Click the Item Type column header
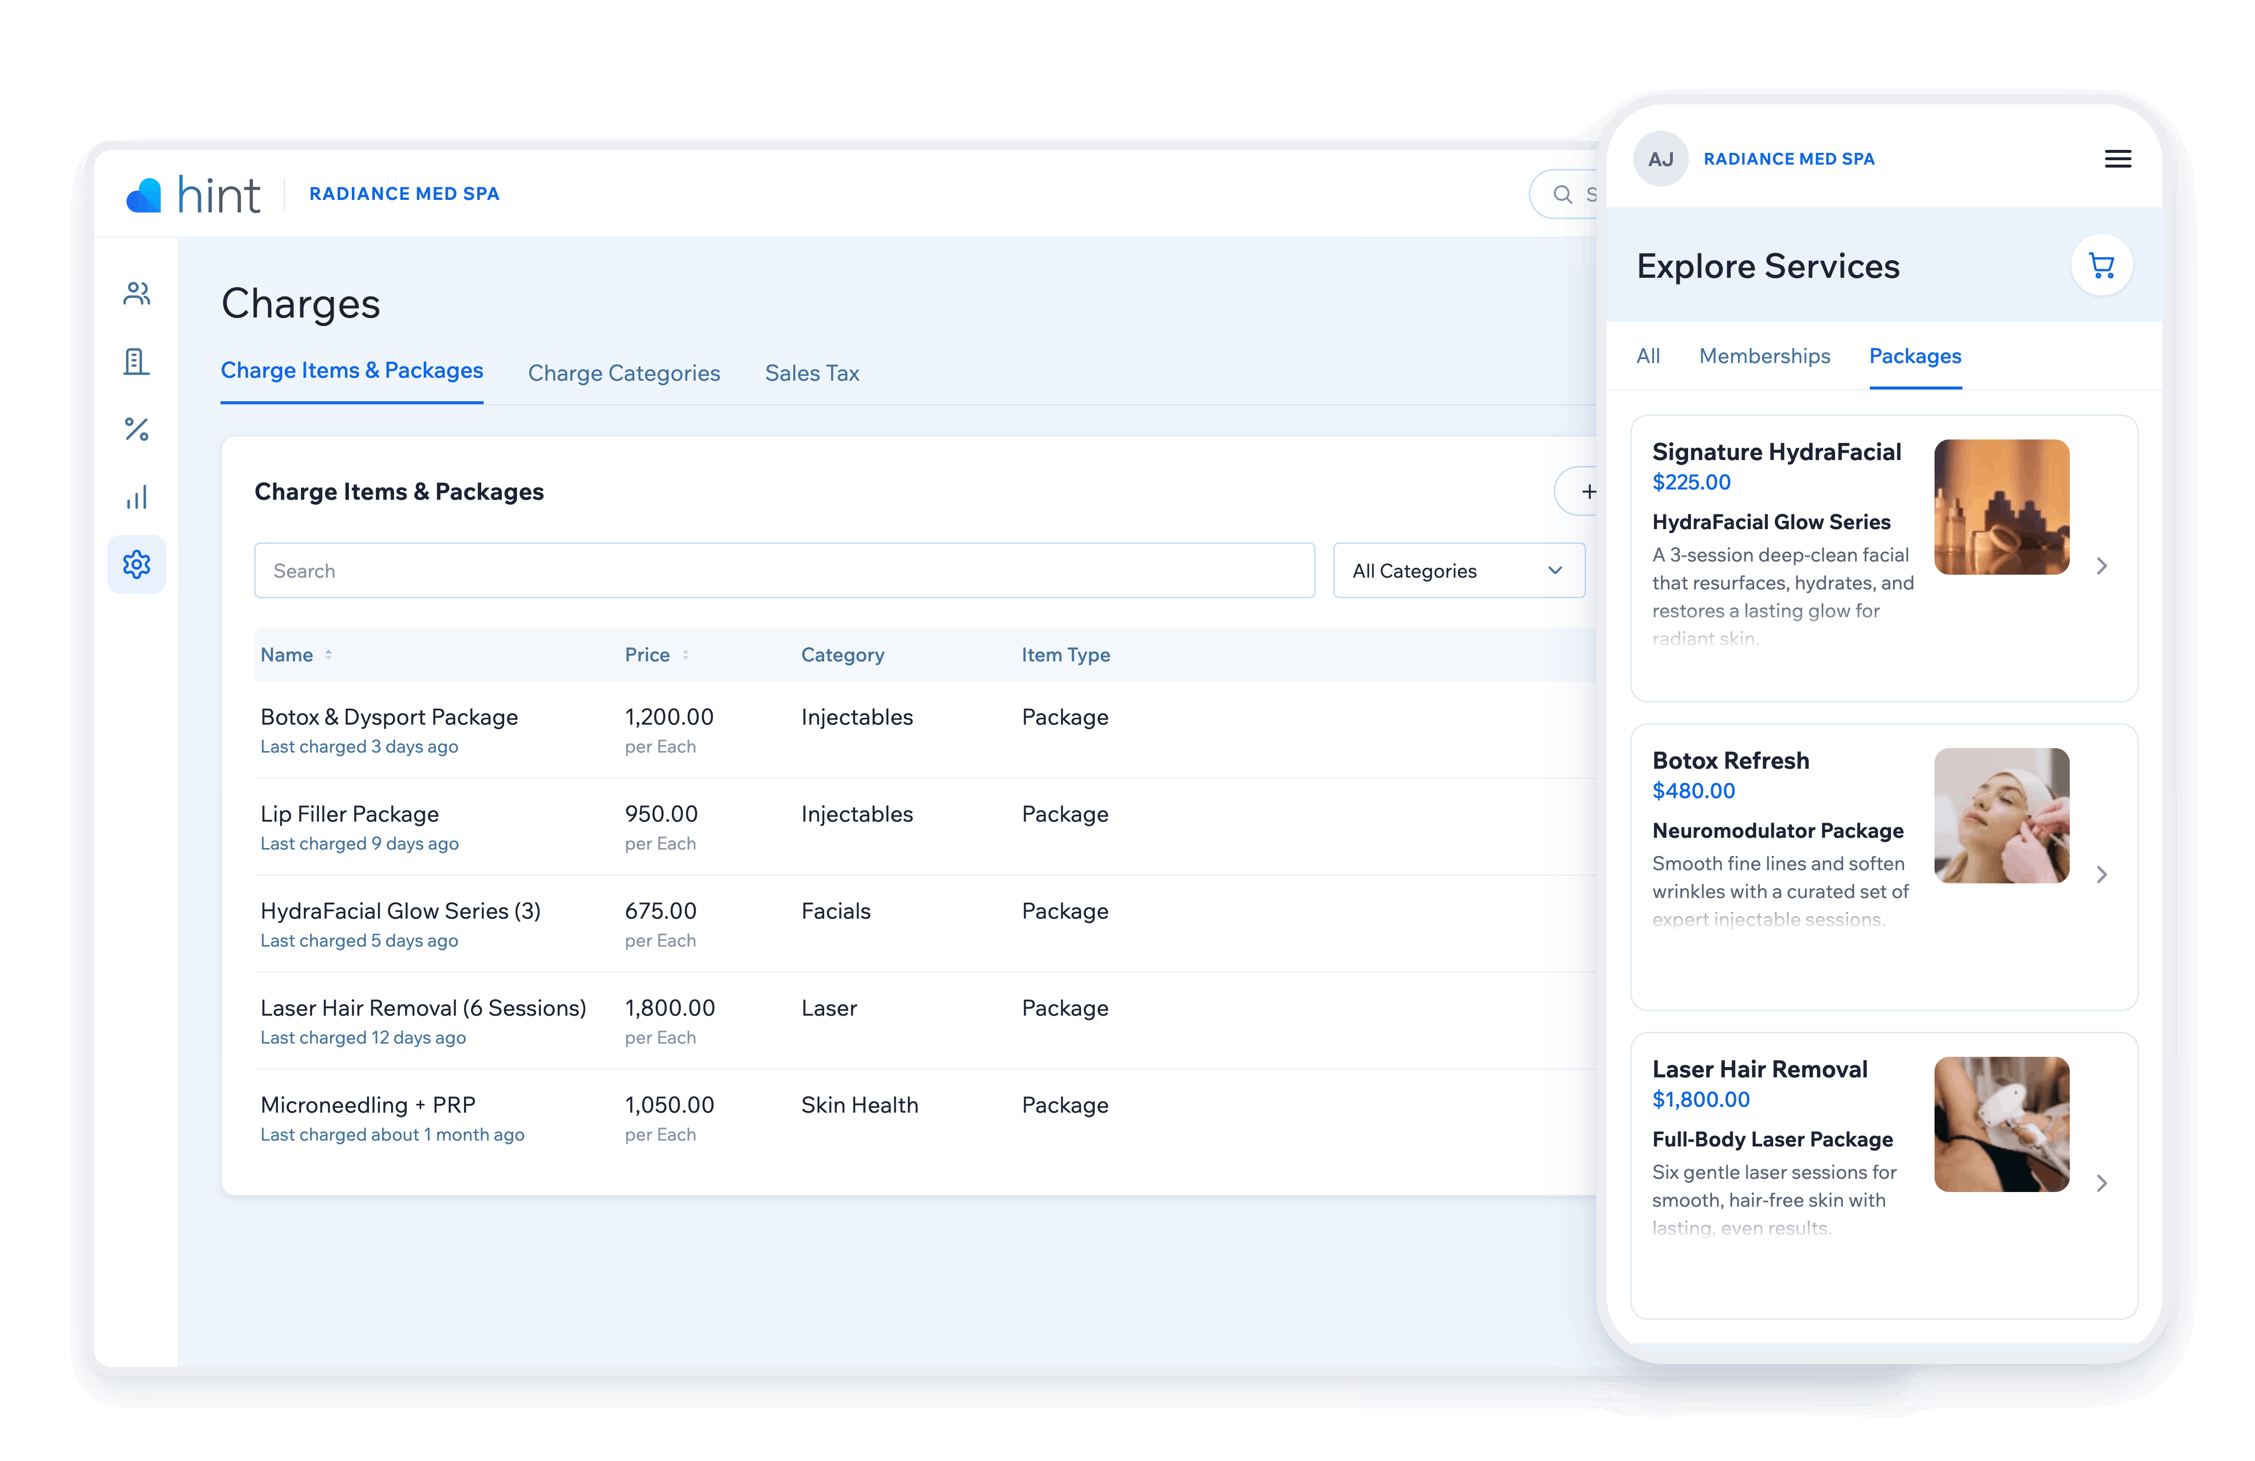This screenshot has width=2255, height=1461. [1065, 655]
